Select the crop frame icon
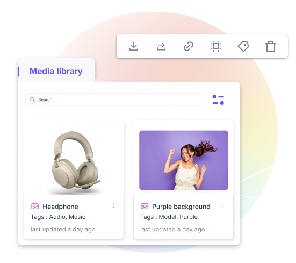Viewport: 296px width, 263px height. 216,46
